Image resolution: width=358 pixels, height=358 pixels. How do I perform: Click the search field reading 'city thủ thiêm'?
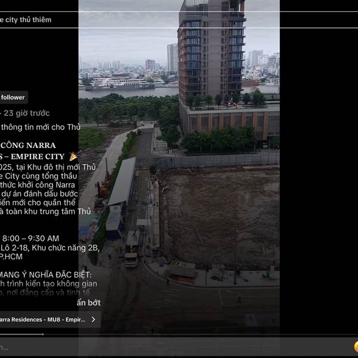point(179,20)
